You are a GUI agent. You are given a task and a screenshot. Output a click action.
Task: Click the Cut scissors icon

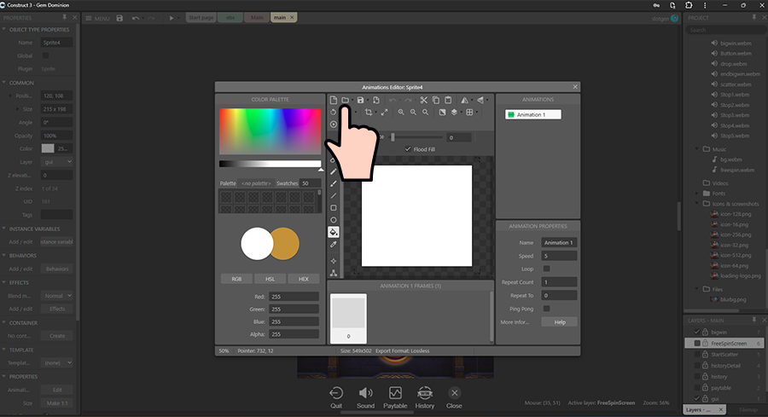[423, 101]
